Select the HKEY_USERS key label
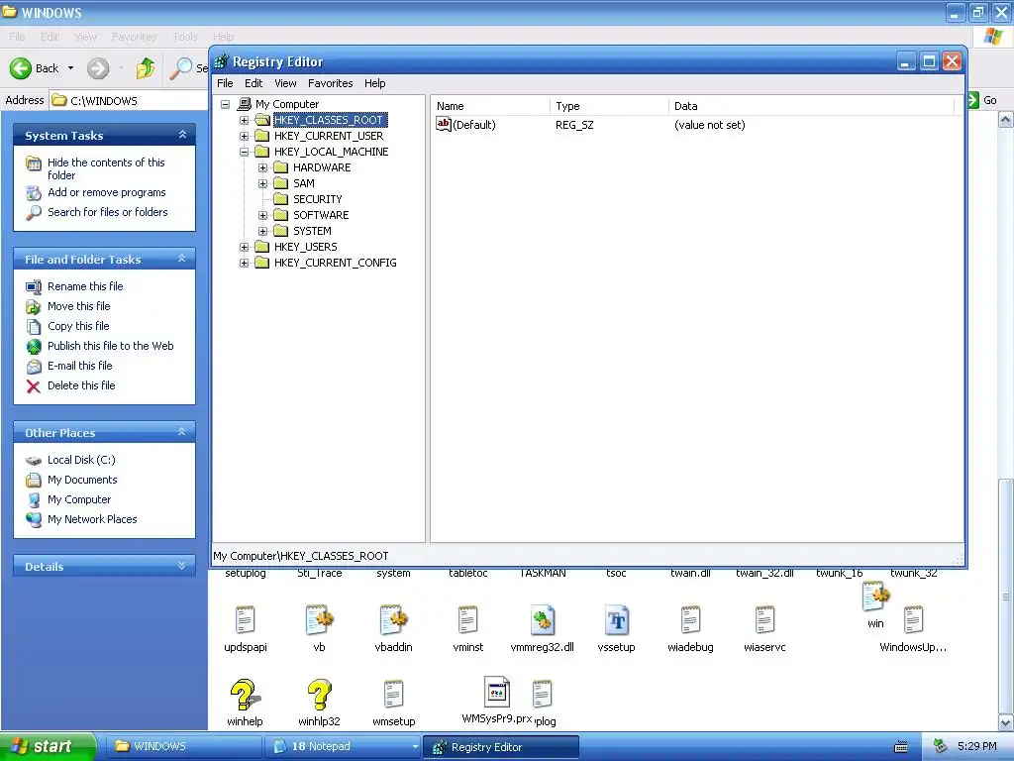The width and height of the screenshot is (1014, 761). (x=305, y=247)
